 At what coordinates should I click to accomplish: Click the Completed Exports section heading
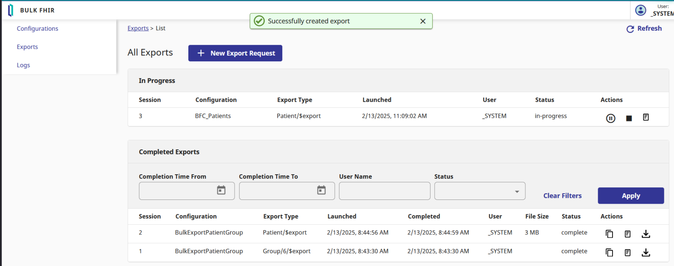click(x=169, y=152)
